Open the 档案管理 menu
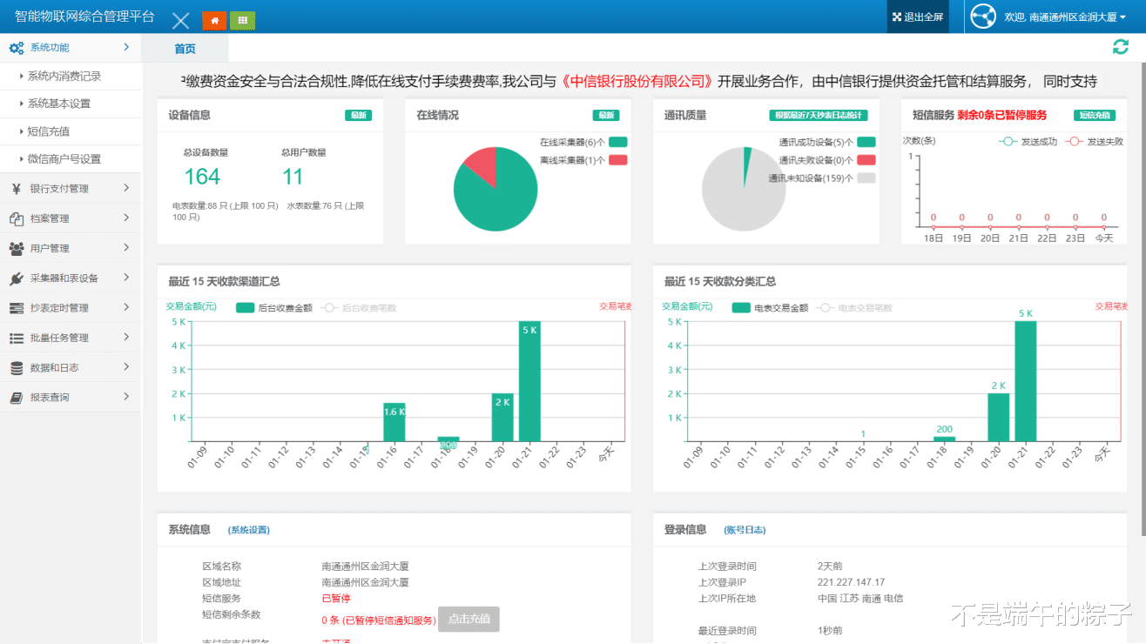This screenshot has width=1146, height=644. 71,218
